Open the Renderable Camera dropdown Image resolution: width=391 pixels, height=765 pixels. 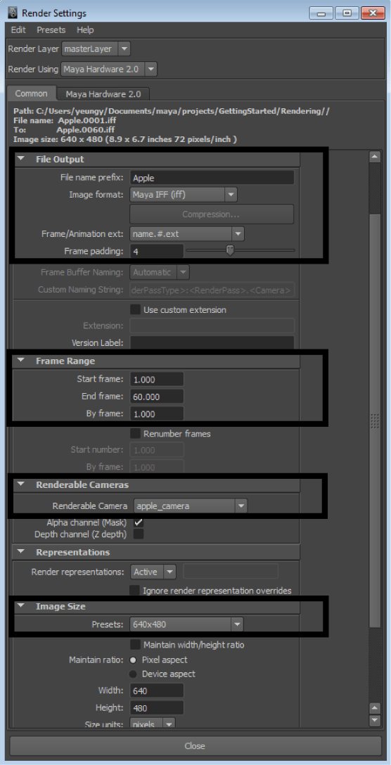click(191, 506)
